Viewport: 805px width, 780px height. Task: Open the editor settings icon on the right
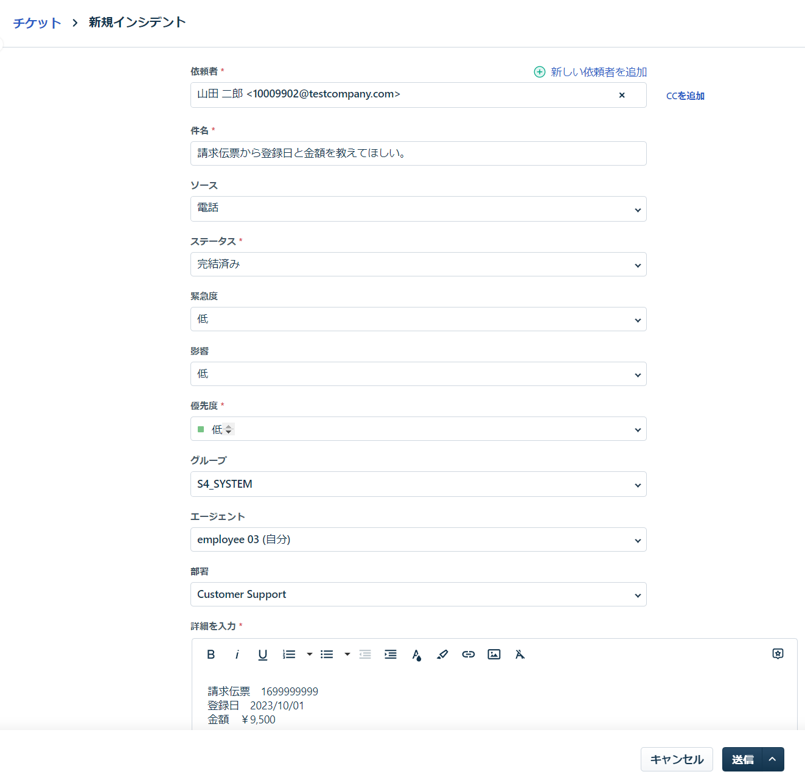click(x=778, y=653)
